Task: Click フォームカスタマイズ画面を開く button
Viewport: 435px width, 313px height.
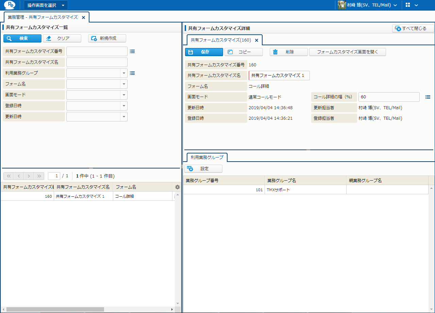Action: pyautogui.click(x=347, y=52)
